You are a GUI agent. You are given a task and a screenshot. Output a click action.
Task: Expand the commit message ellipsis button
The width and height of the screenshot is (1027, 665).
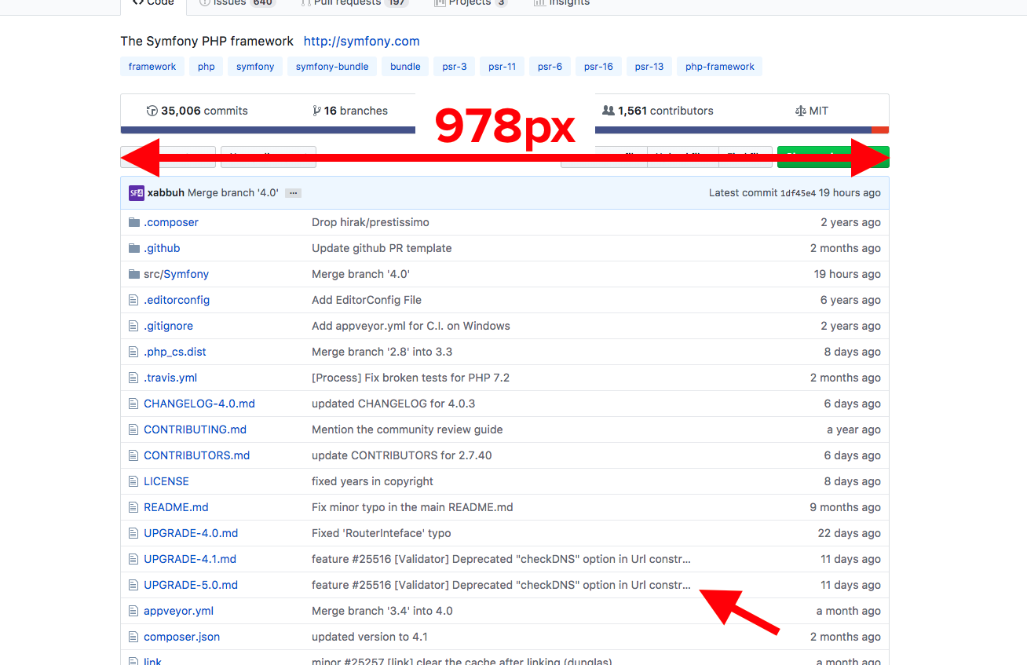(x=293, y=193)
